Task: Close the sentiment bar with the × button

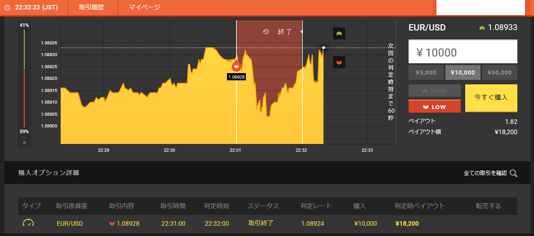Action: point(24,143)
